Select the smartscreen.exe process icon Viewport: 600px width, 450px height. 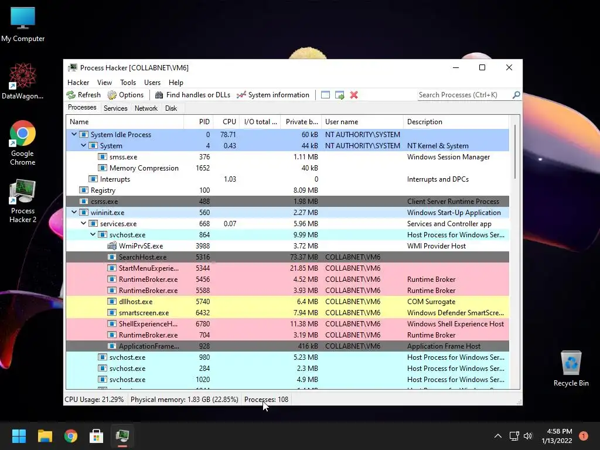112,312
